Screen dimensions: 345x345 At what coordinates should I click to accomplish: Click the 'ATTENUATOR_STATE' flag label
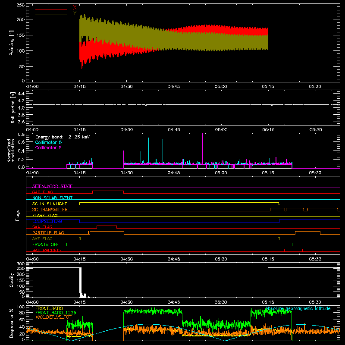point(52,186)
